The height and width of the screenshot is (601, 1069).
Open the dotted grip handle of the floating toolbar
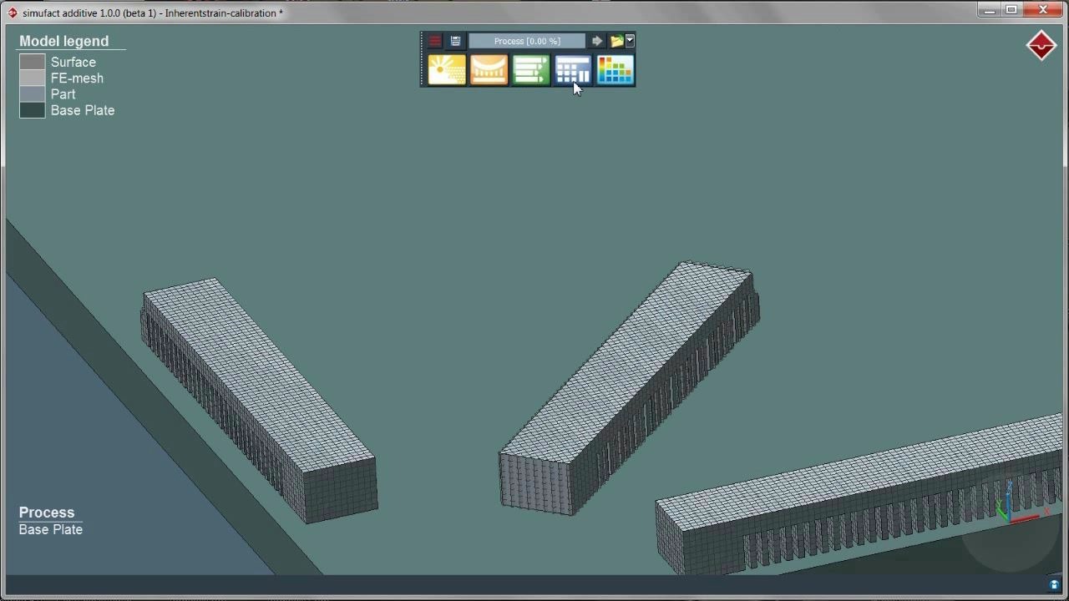click(x=423, y=58)
